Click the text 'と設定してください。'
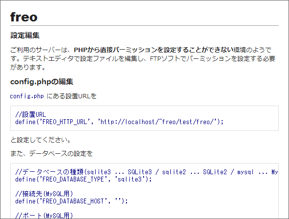The width and height of the screenshot is (289, 219). pos(41,140)
